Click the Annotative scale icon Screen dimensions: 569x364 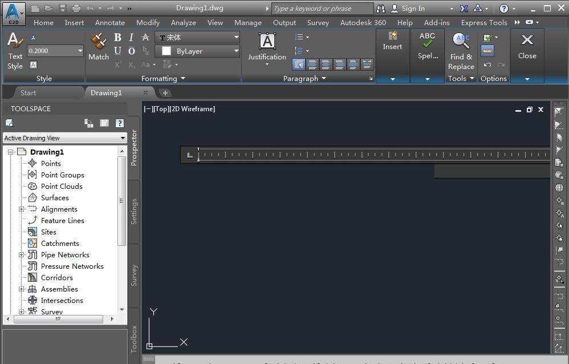click(33, 38)
